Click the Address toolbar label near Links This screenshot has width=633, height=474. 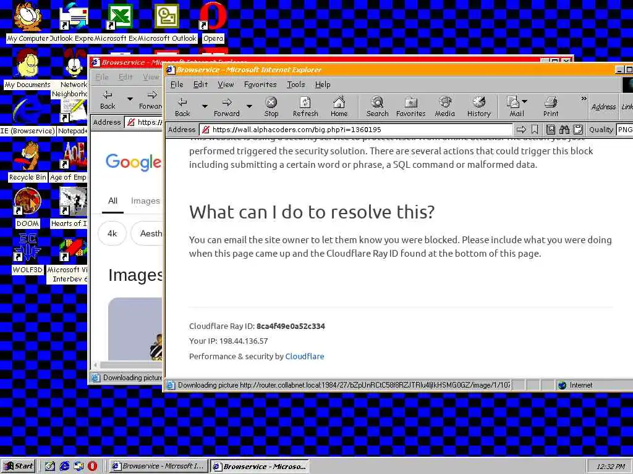click(x=603, y=107)
